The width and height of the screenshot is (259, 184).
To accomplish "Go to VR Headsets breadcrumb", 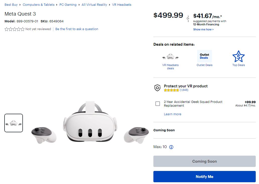I will tap(122, 5).
